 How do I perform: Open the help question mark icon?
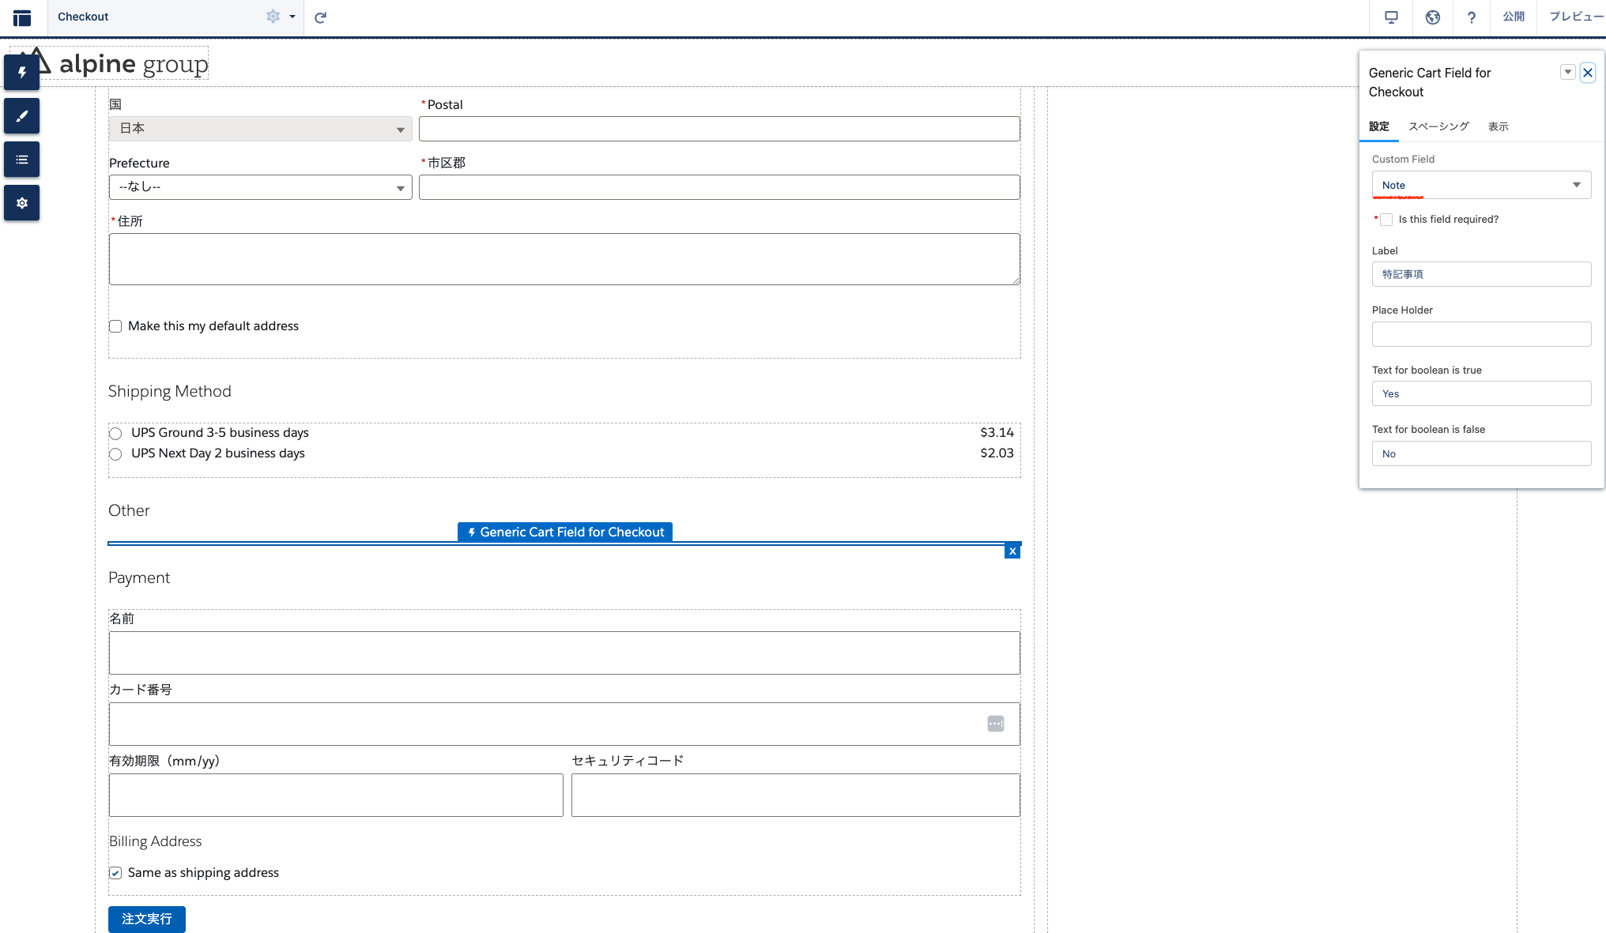coord(1471,17)
